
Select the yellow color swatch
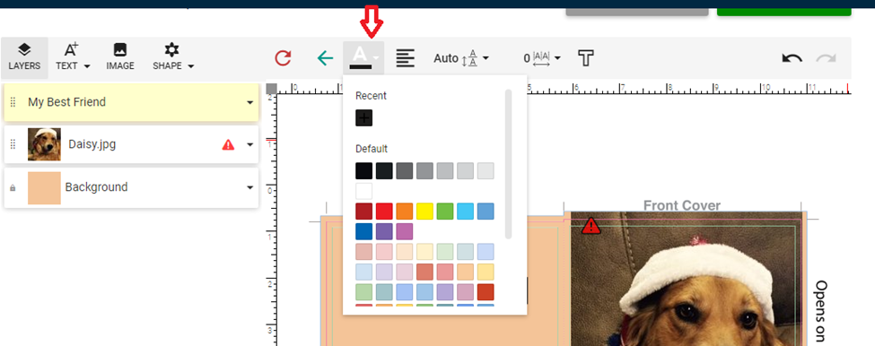coord(424,212)
